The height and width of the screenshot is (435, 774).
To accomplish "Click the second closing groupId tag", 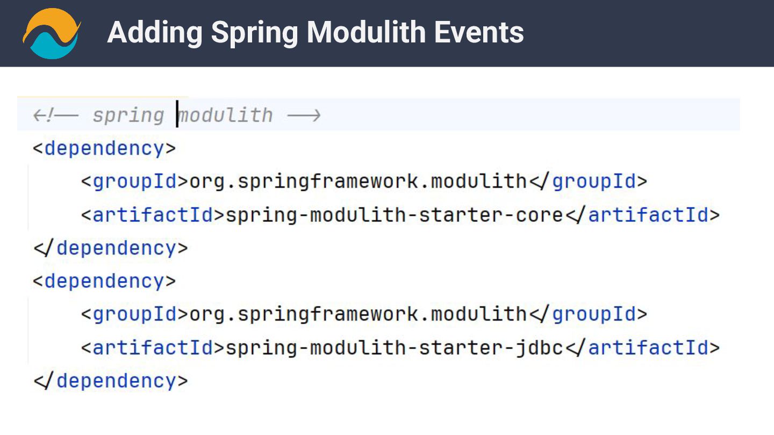I will 588,315.
